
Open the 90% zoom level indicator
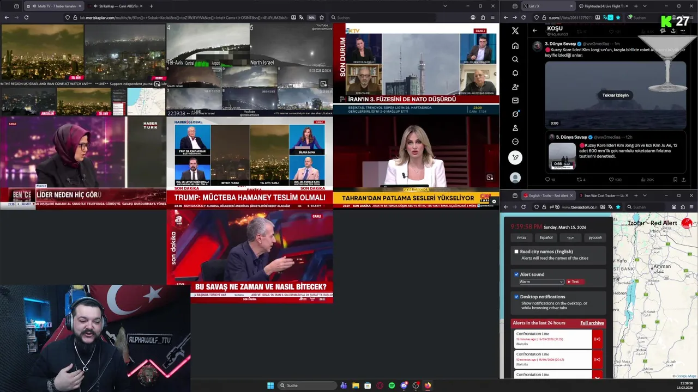311,17
